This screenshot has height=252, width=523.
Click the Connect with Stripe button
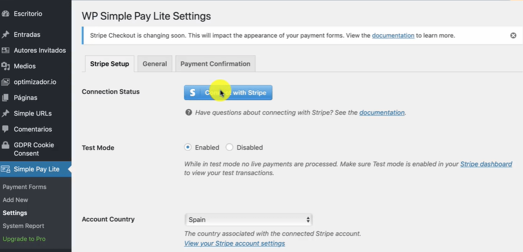coord(228,92)
